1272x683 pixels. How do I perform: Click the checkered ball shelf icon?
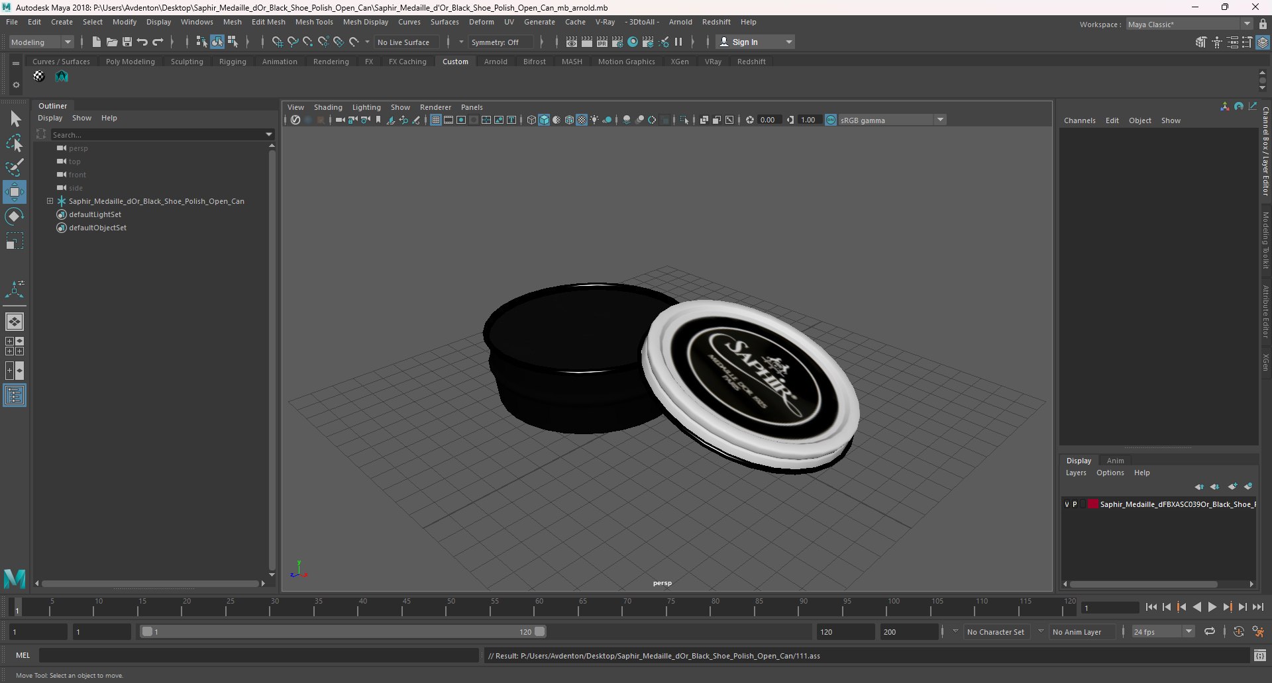39,76
